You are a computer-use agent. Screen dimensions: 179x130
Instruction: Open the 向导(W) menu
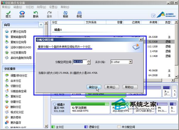(41, 7)
